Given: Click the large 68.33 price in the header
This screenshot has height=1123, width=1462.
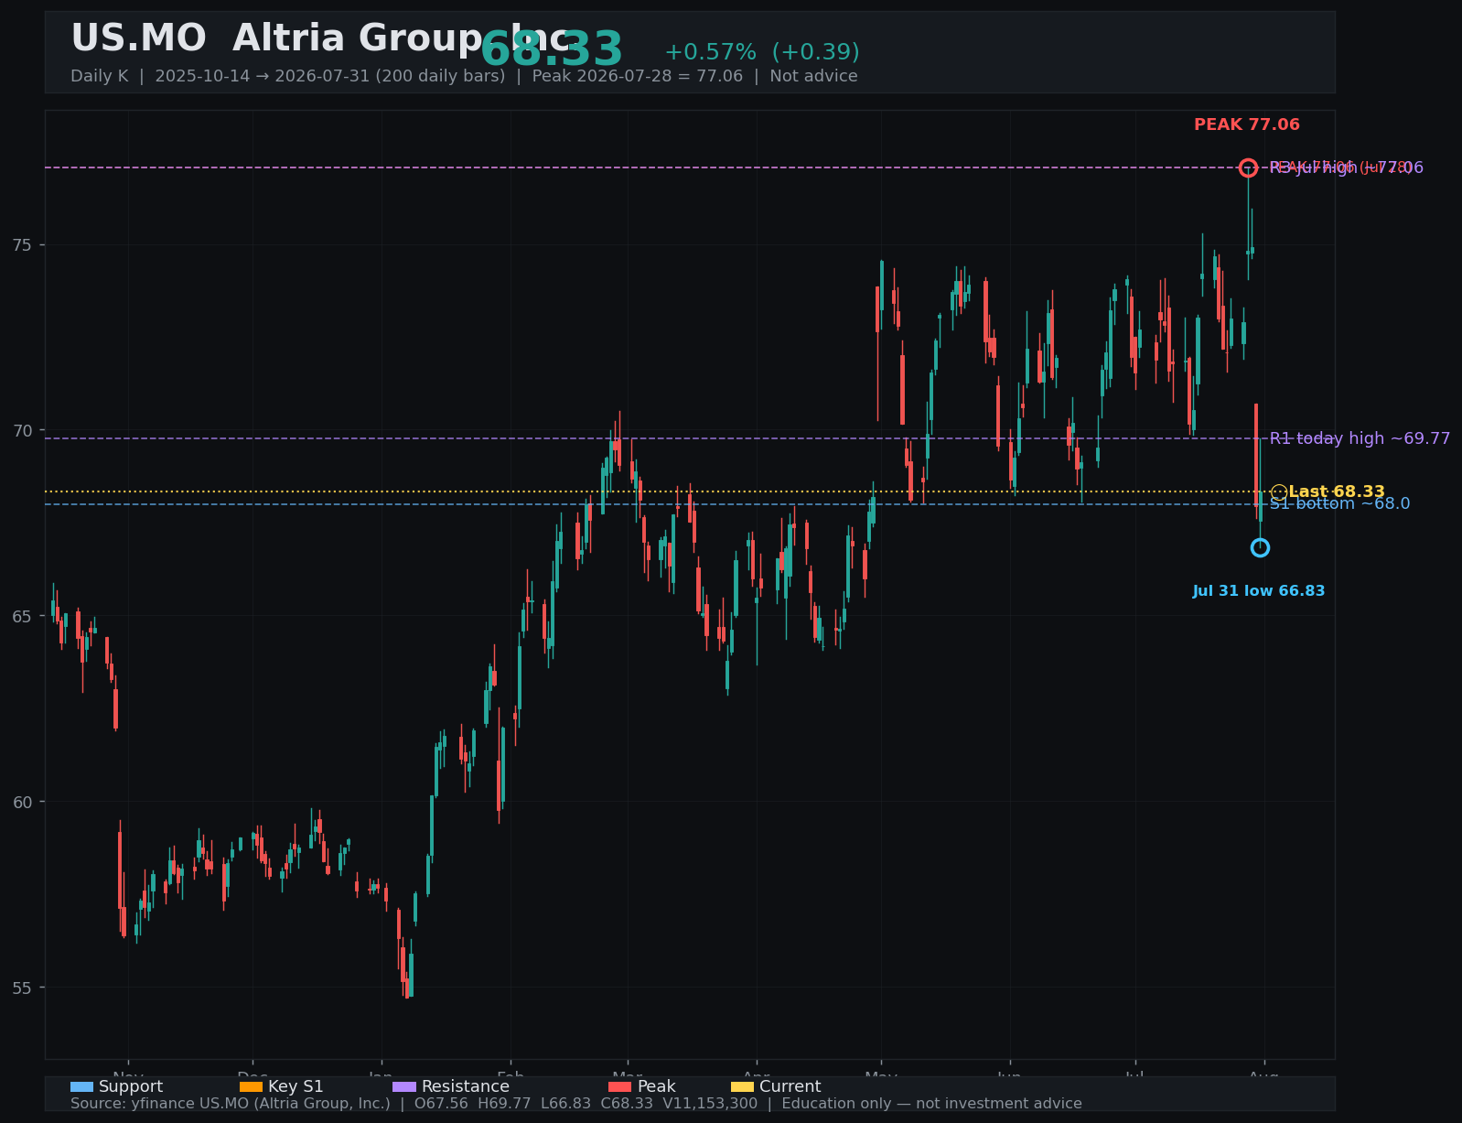Looking at the screenshot, I should tap(552, 49).
